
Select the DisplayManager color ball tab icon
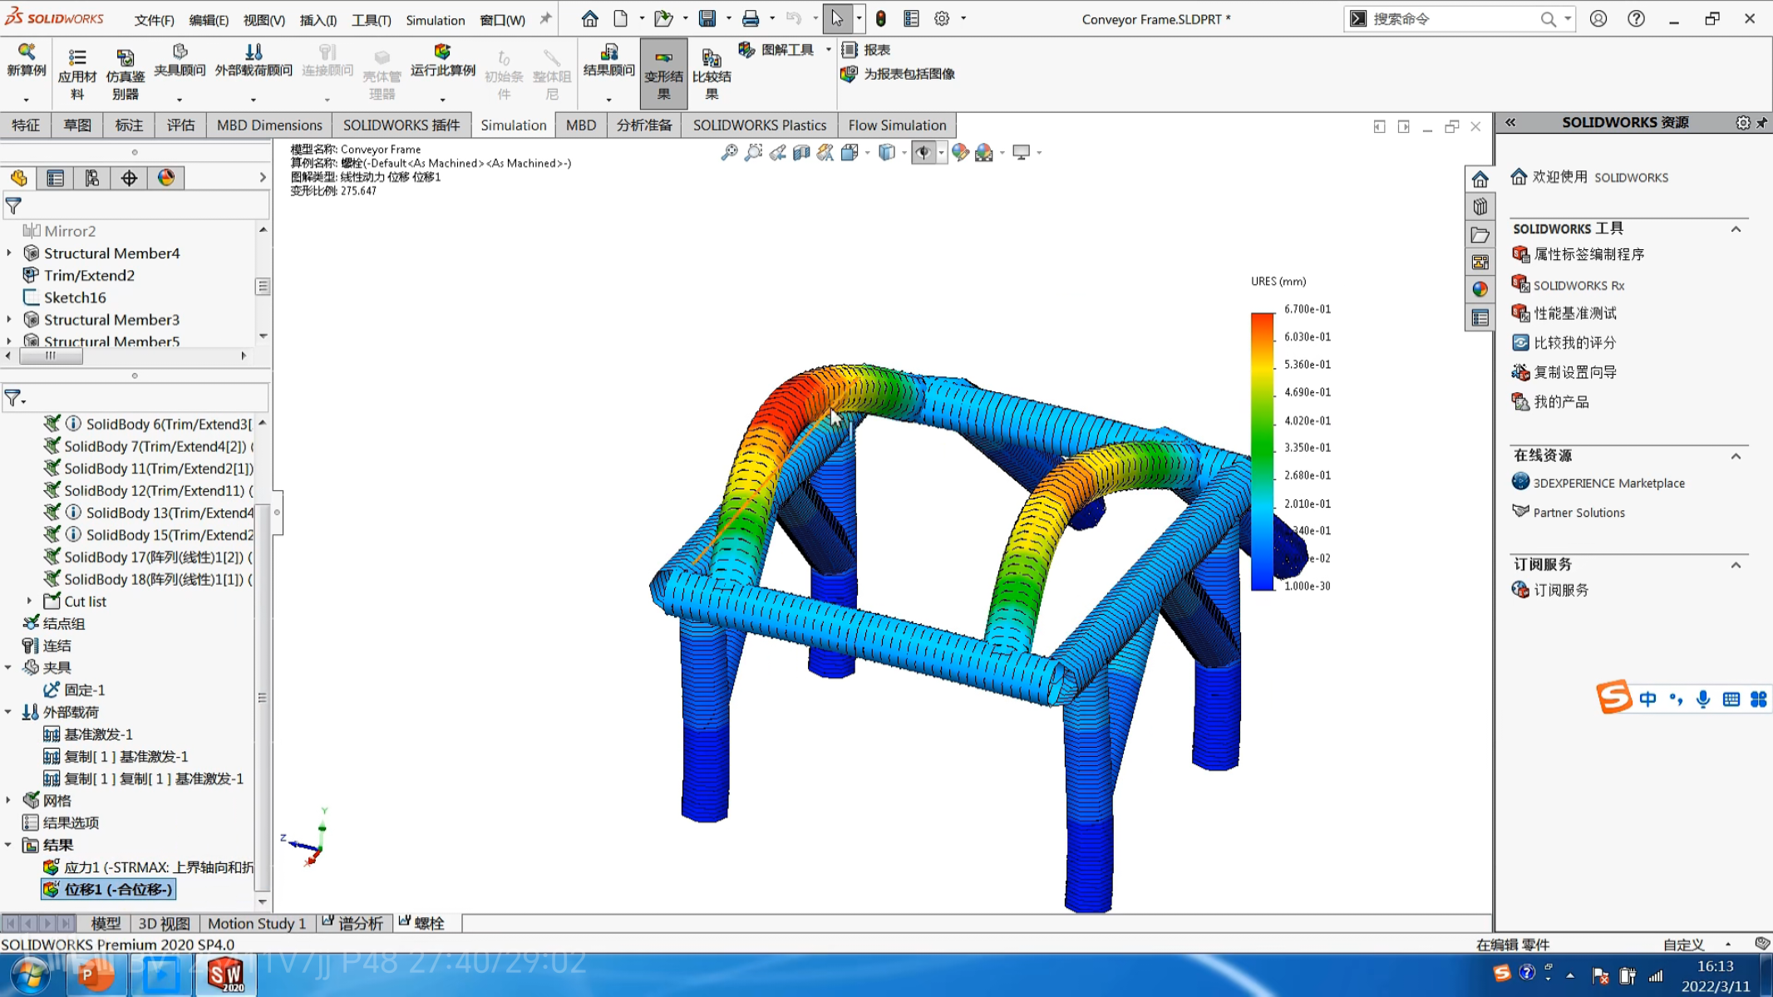(166, 178)
